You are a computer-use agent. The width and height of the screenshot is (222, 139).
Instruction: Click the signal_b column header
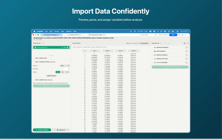click(121, 51)
